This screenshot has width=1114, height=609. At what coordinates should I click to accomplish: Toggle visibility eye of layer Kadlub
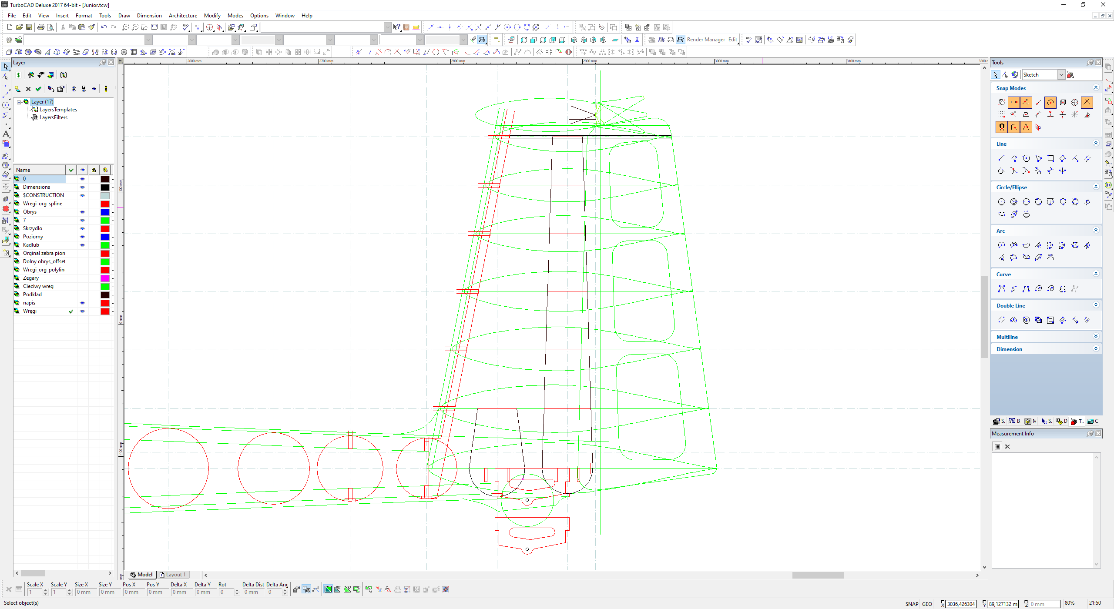click(82, 245)
